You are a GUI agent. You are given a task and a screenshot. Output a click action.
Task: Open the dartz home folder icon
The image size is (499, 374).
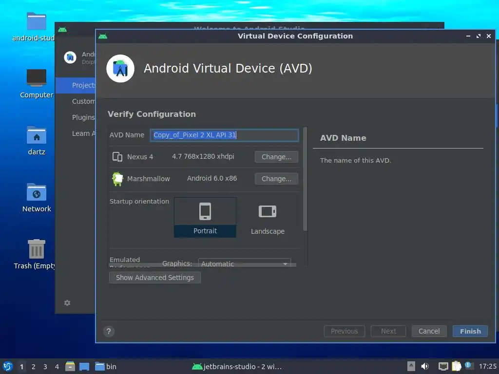tap(36, 141)
